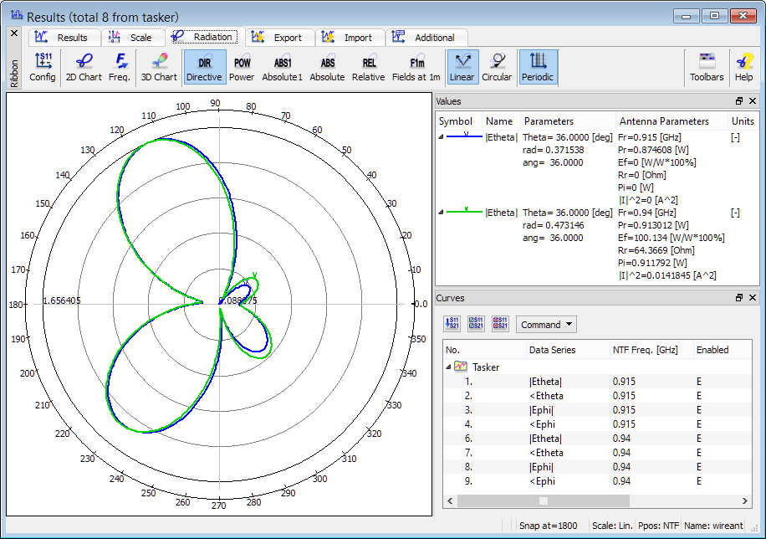This screenshot has width=766, height=539.
Task: Toggle the Linear scale button
Action: click(x=462, y=67)
